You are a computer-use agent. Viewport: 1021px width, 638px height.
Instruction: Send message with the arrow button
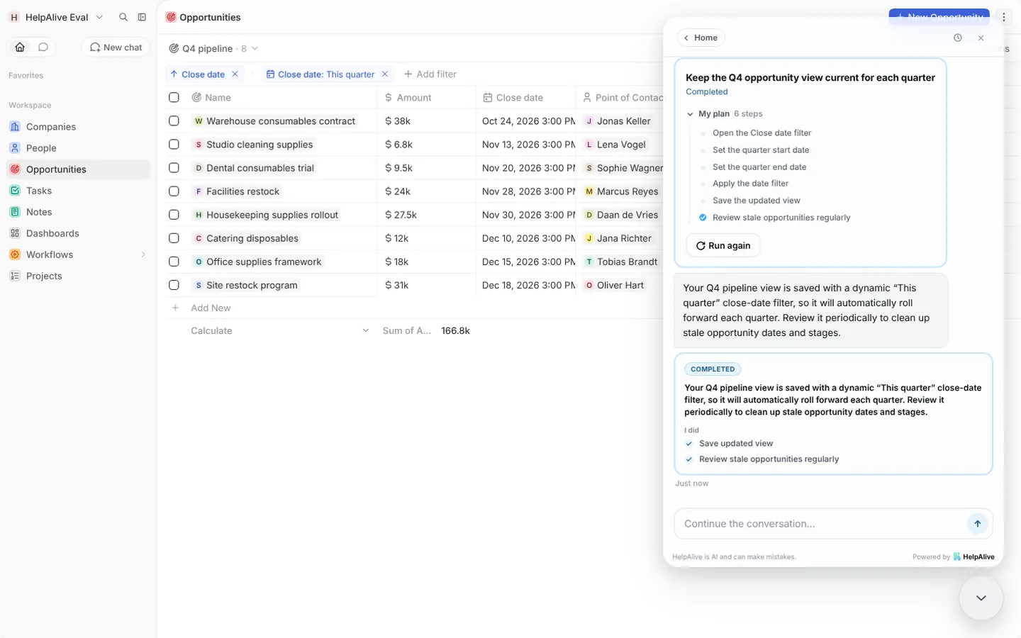click(977, 524)
